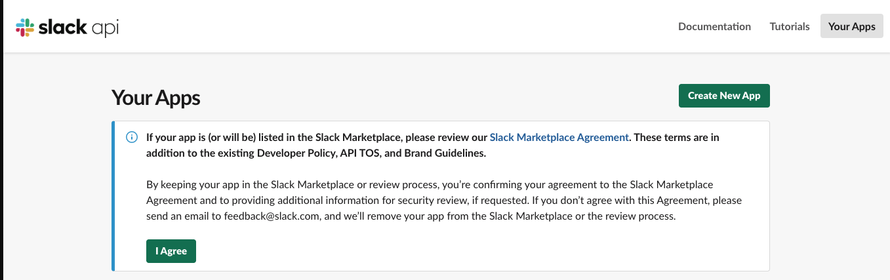Click the "Your Apps" page heading
The height and width of the screenshot is (280, 890).
point(155,97)
